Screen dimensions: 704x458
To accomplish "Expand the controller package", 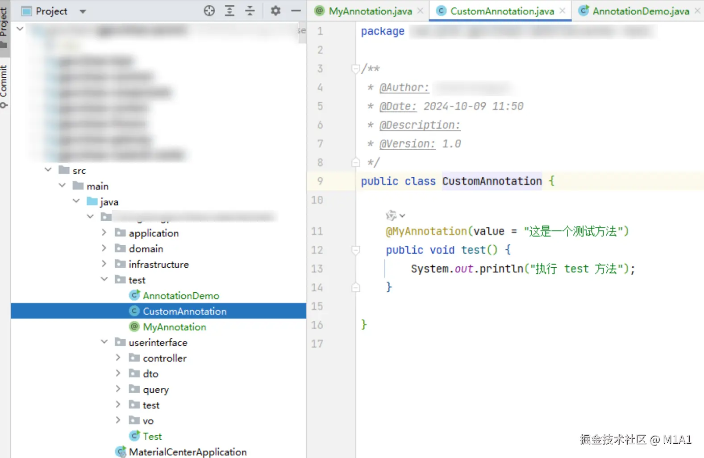I will pos(118,357).
